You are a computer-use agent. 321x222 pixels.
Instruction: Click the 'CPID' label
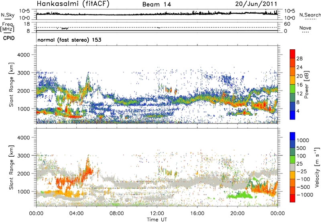[x=9, y=38]
